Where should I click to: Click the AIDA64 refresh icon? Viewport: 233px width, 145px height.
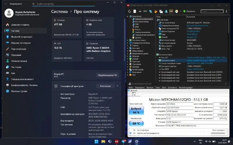(x=129, y=11)
